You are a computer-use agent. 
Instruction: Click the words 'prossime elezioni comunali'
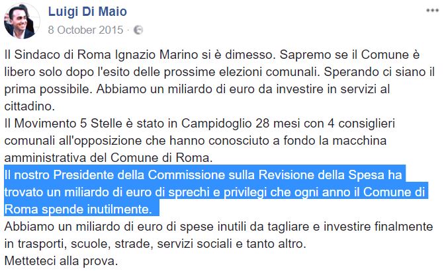240,72
